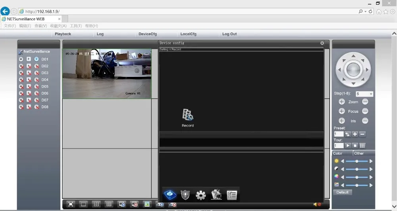397x211 pixels.
Task: Click the browser address bar
Action: [188, 11]
